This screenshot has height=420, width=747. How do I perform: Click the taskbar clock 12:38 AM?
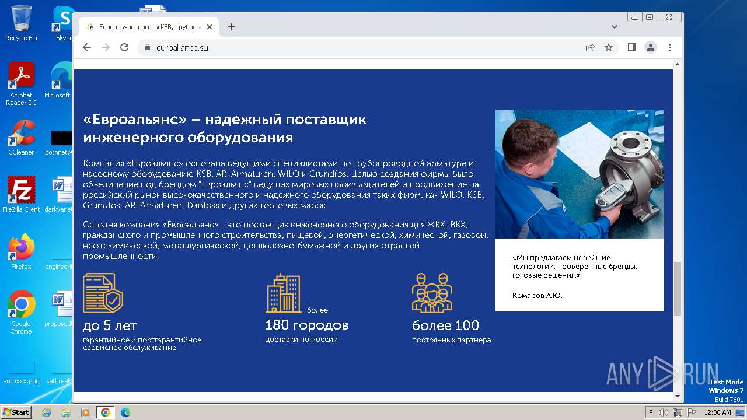[x=717, y=412]
